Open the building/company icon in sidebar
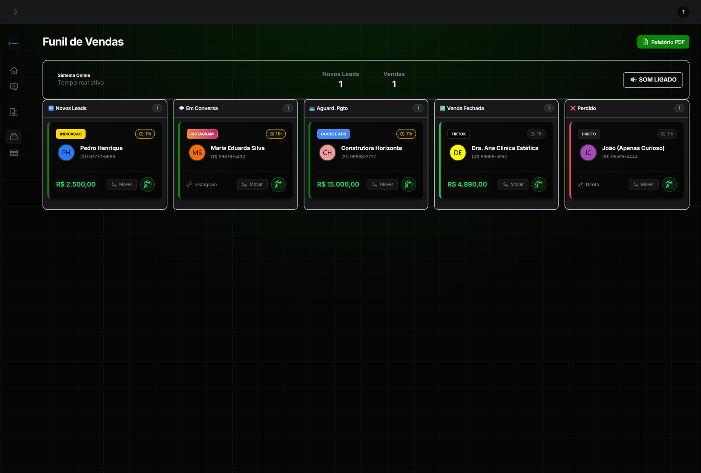The width and height of the screenshot is (701, 473). (14, 112)
